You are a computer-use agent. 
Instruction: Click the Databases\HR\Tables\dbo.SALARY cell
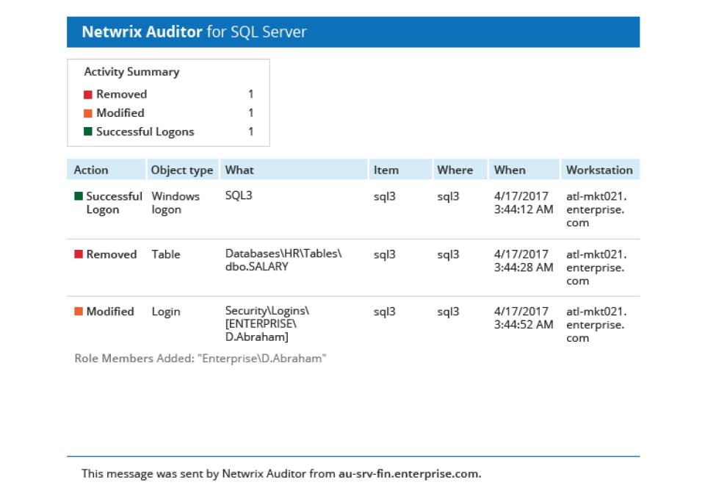pyautogui.click(x=283, y=260)
